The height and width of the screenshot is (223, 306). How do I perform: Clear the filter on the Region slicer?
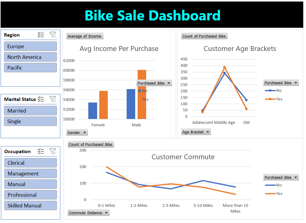coord(53,35)
